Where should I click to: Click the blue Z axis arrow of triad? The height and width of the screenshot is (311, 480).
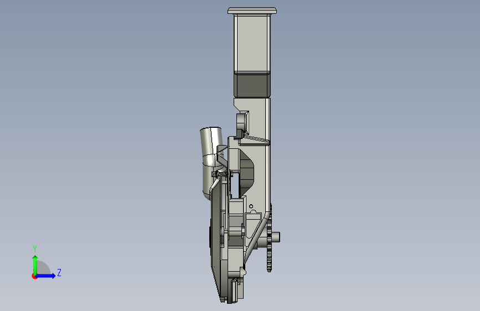click(46, 276)
